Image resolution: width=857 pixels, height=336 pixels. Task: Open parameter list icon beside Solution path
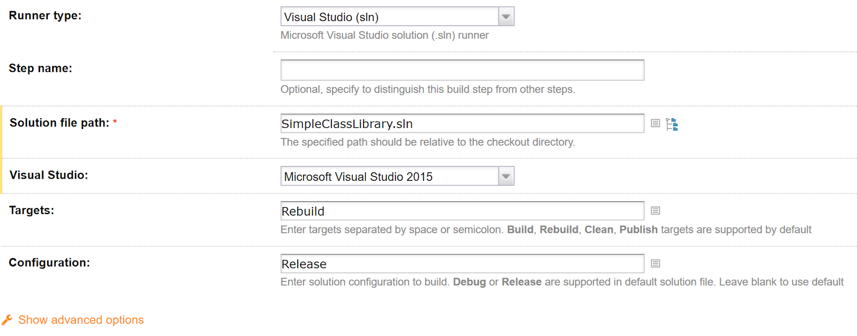(x=655, y=124)
